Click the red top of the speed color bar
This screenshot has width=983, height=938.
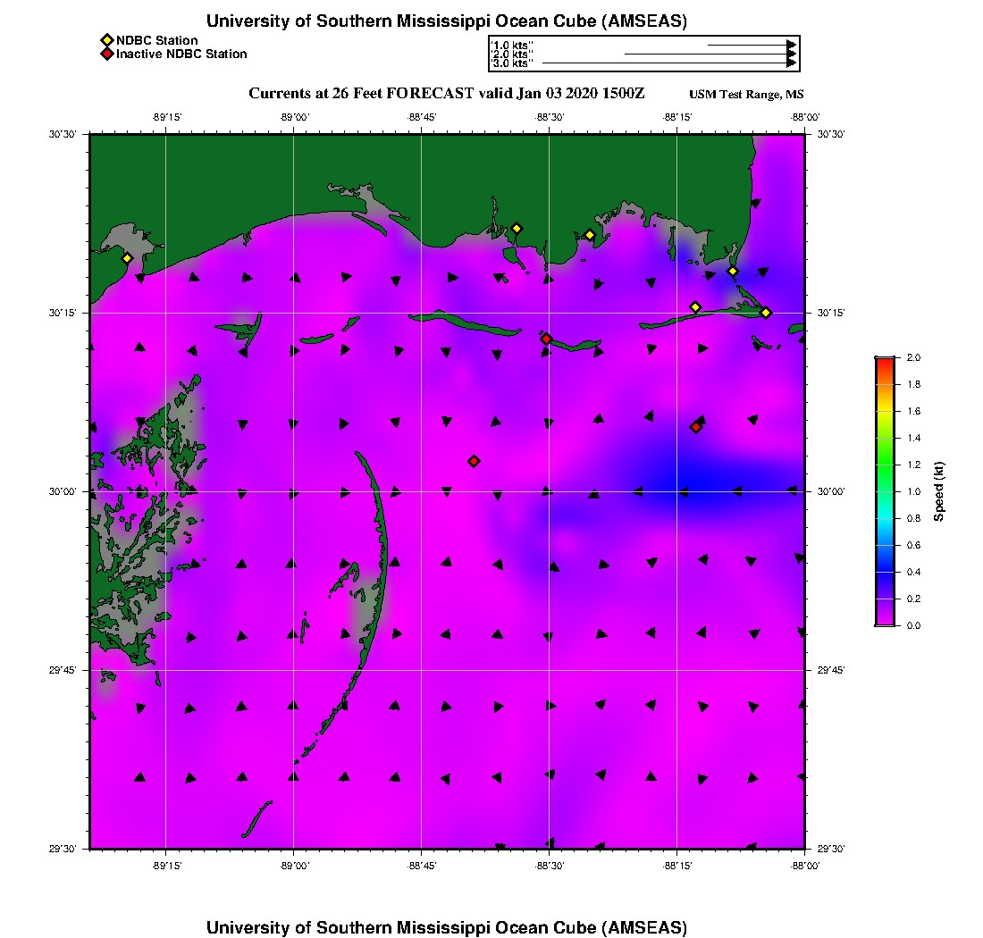pos(884,361)
